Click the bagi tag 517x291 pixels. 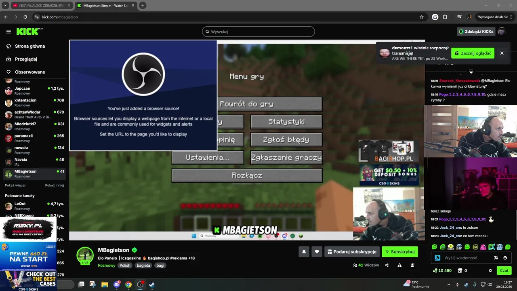pyautogui.click(x=160, y=266)
